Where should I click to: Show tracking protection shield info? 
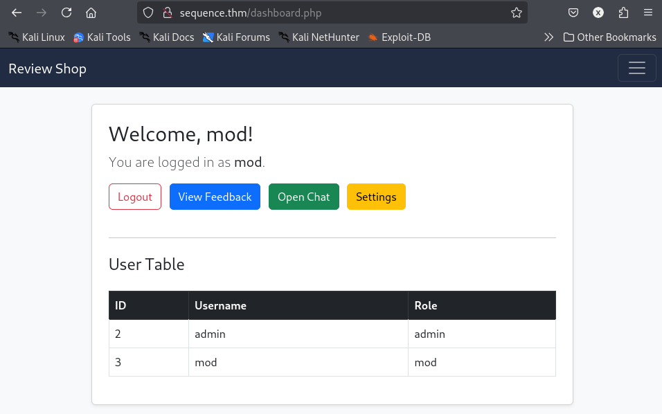pyautogui.click(x=148, y=12)
